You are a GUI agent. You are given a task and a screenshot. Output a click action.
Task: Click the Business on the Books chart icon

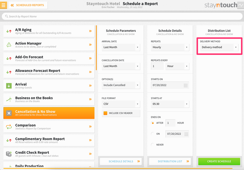[9, 99]
